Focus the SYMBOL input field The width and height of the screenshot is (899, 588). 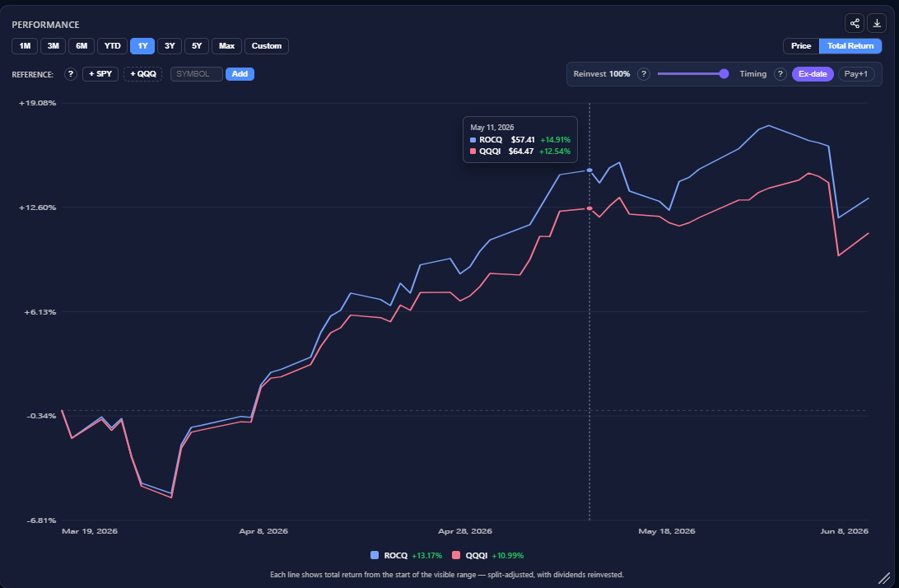[x=196, y=74]
